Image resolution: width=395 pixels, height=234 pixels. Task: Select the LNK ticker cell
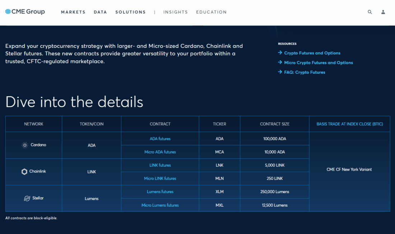point(219,165)
